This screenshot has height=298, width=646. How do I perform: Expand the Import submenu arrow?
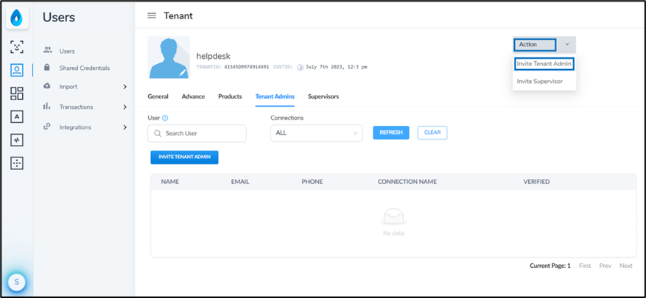125,87
